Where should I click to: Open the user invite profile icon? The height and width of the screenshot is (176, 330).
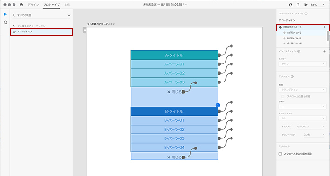290,5
